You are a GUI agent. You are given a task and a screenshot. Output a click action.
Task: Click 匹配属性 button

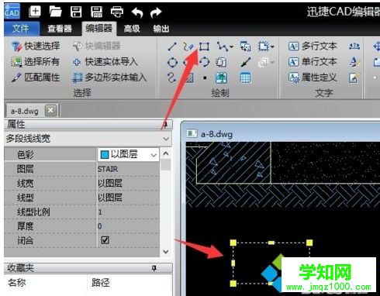coord(36,77)
